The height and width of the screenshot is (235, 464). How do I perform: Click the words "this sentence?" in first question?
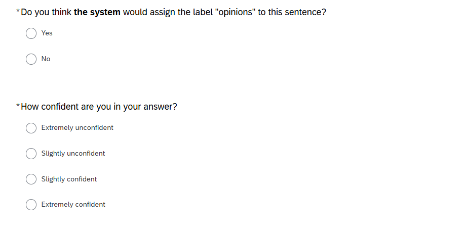tap(297, 12)
